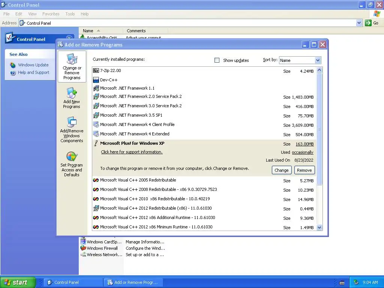Switch to Control Panel taskbar button

(x=73, y=282)
